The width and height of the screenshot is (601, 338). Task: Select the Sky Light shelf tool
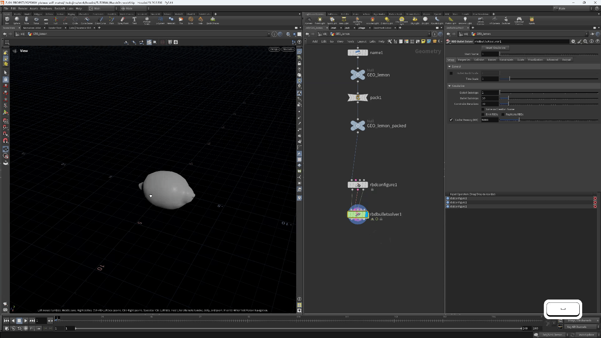point(415,20)
